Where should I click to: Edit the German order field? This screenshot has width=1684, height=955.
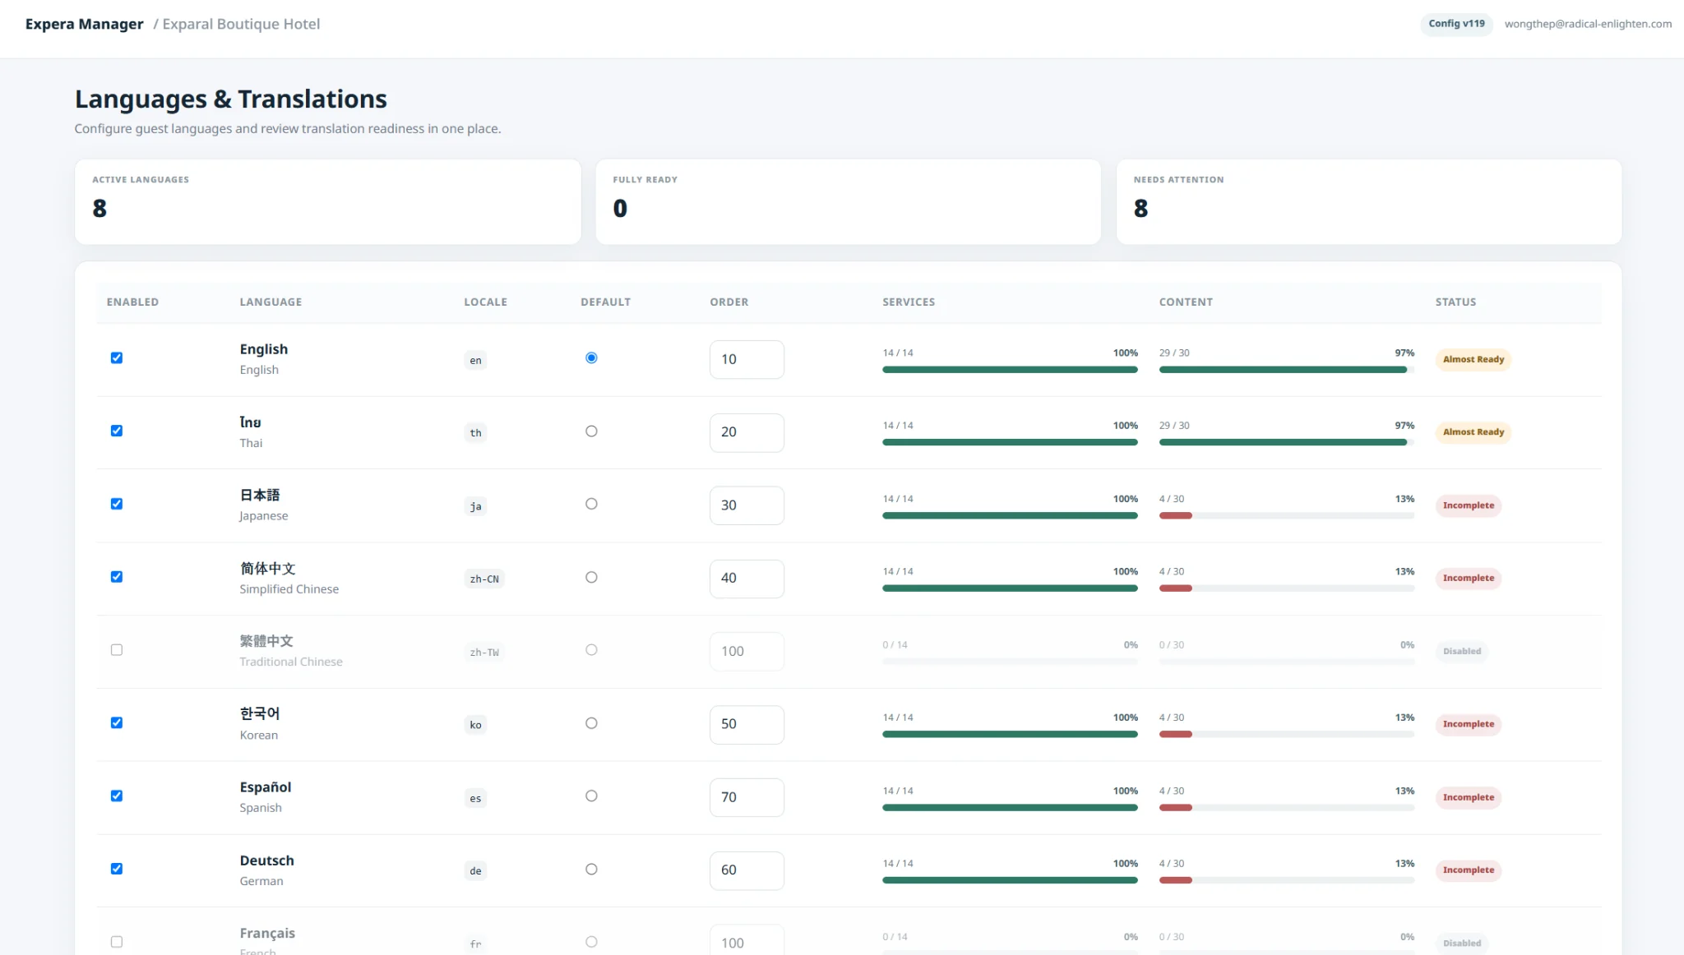(747, 870)
